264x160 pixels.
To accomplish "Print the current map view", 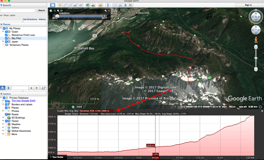I will (120, 5).
